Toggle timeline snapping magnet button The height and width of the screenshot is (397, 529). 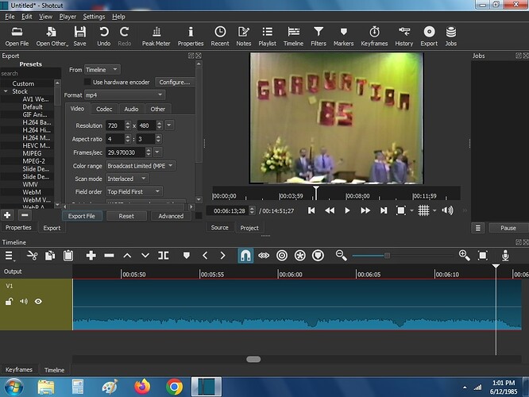245,256
